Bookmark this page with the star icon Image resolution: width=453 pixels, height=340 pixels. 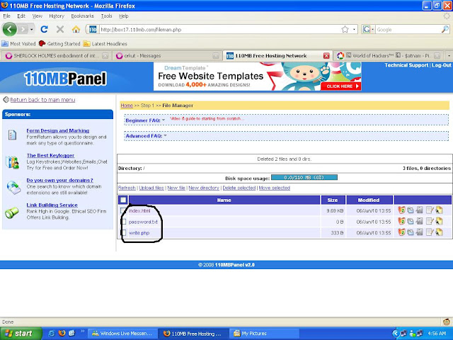(345, 29)
